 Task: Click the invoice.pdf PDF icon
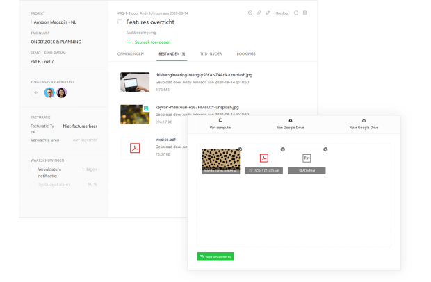point(135,148)
